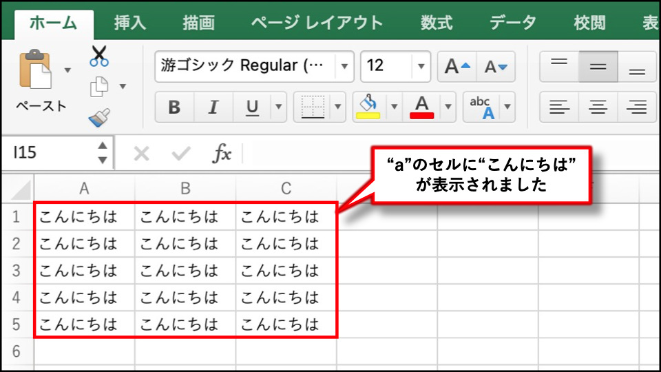Click the ペースト label button
The height and width of the screenshot is (372, 661).
point(41,106)
